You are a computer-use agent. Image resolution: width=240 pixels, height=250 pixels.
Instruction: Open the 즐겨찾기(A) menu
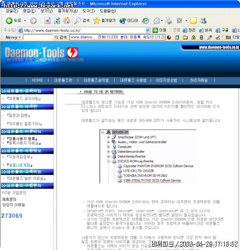[x=68, y=11]
